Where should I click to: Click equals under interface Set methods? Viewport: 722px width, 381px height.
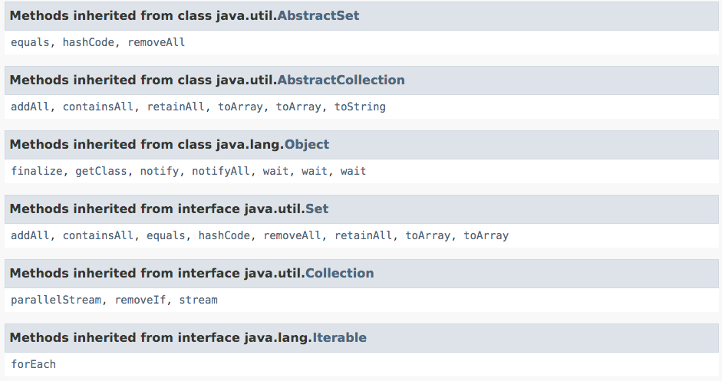(166, 235)
